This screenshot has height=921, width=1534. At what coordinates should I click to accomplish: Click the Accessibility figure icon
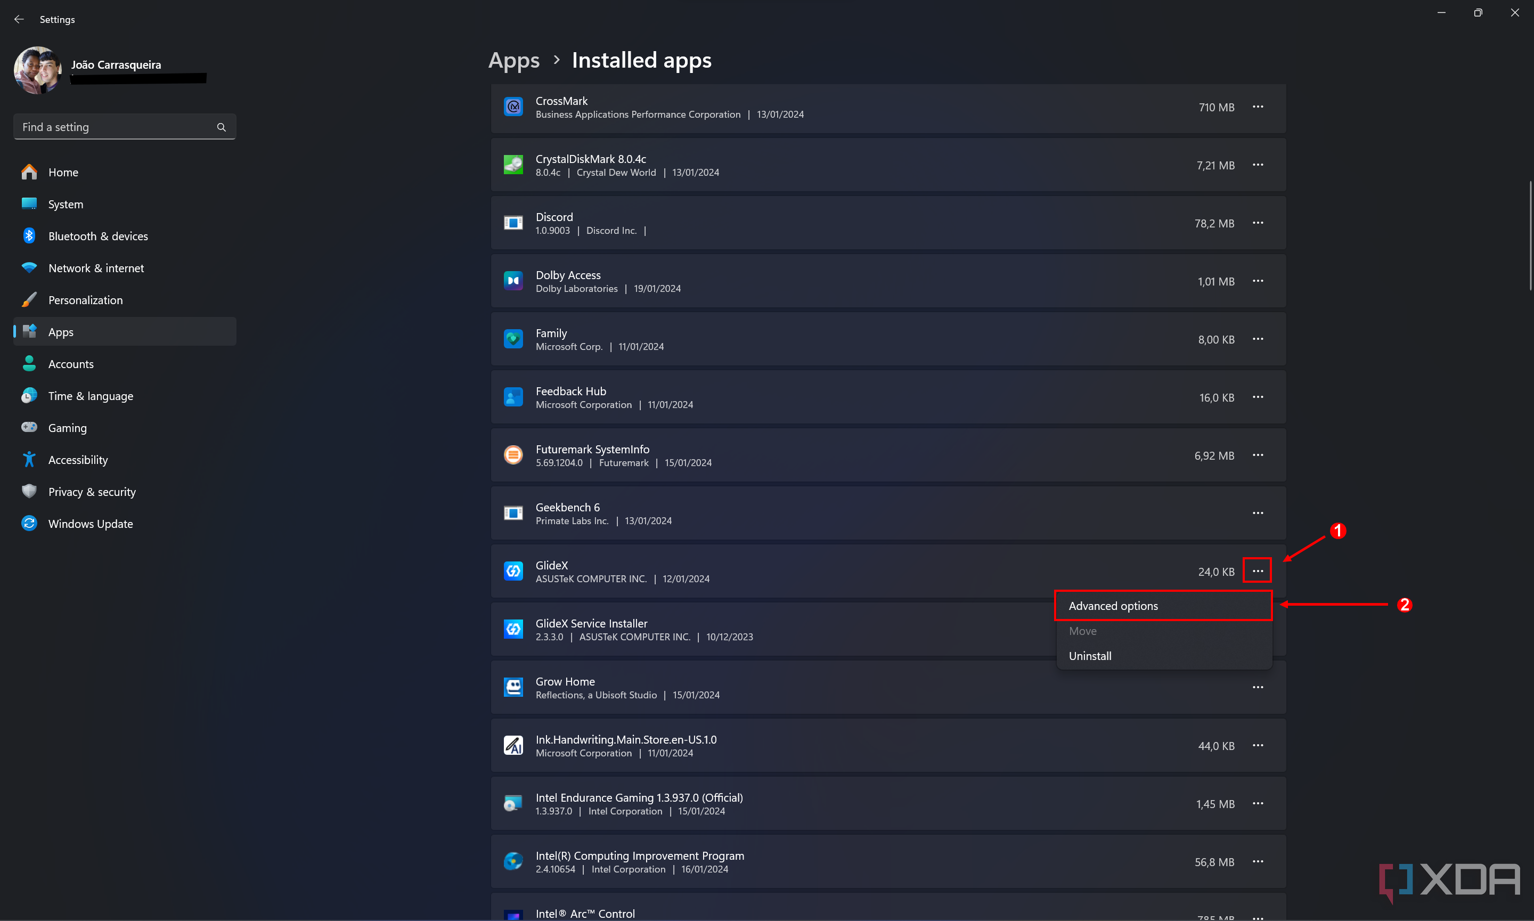coord(29,459)
